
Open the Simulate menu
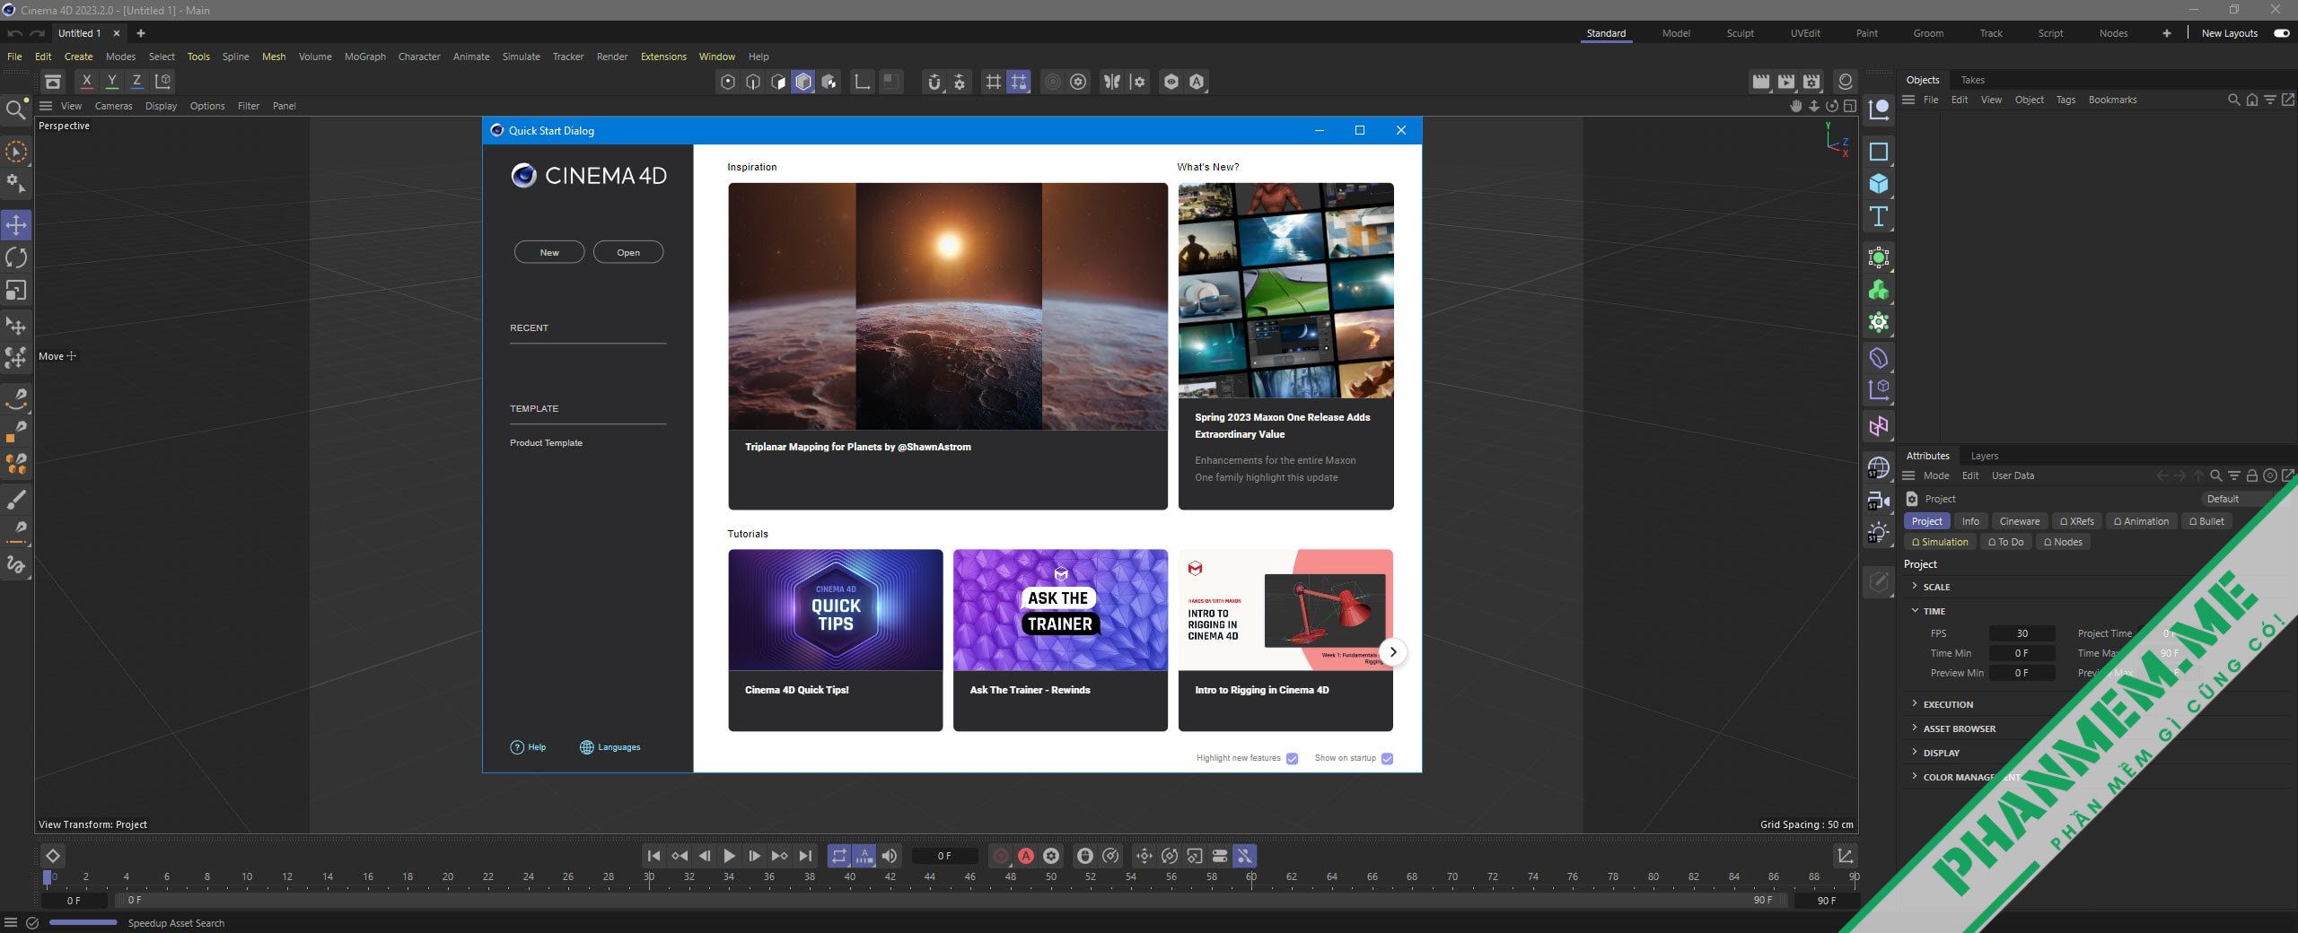click(x=521, y=57)
